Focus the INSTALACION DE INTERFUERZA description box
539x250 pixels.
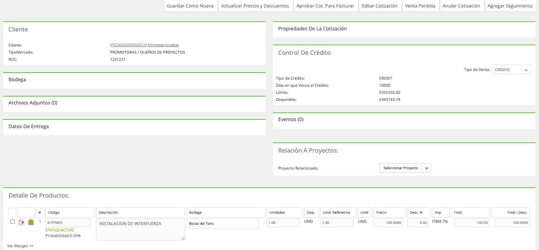point(141,229)
